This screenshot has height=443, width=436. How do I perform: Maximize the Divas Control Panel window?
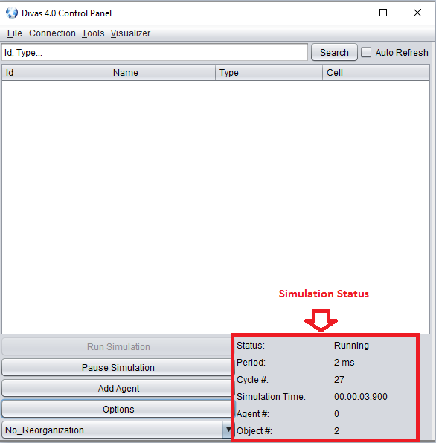click(383, 13)
